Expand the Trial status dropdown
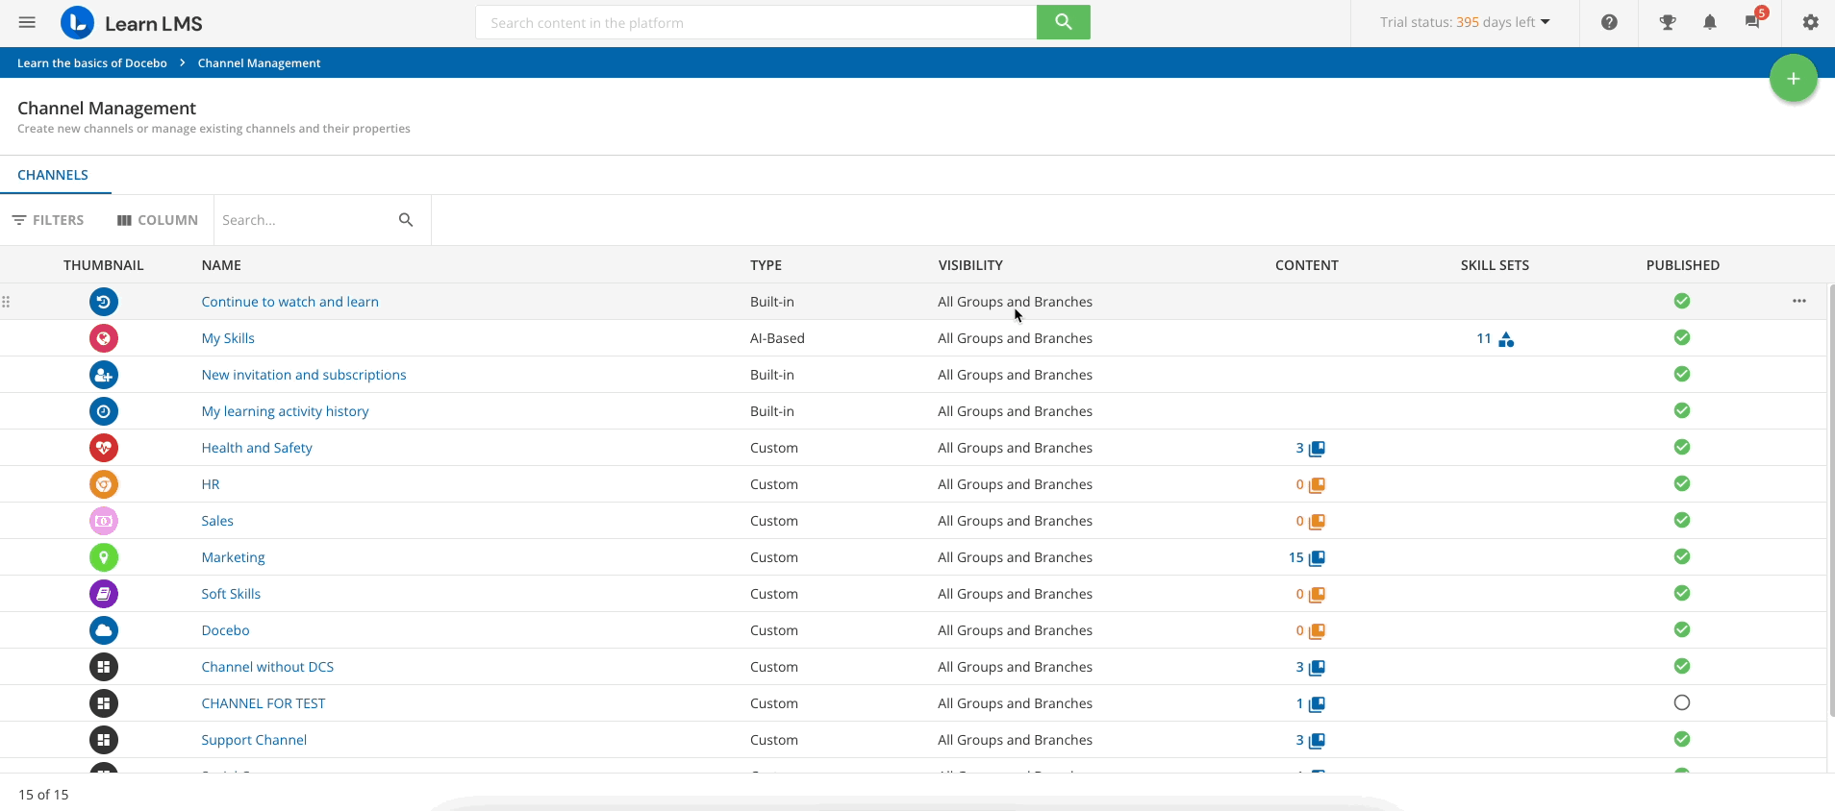1835x811 pixels. click(1465, 22)
